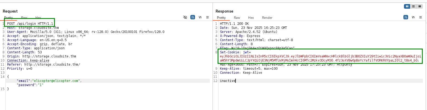Open the Pretty tab in Request

8,18
